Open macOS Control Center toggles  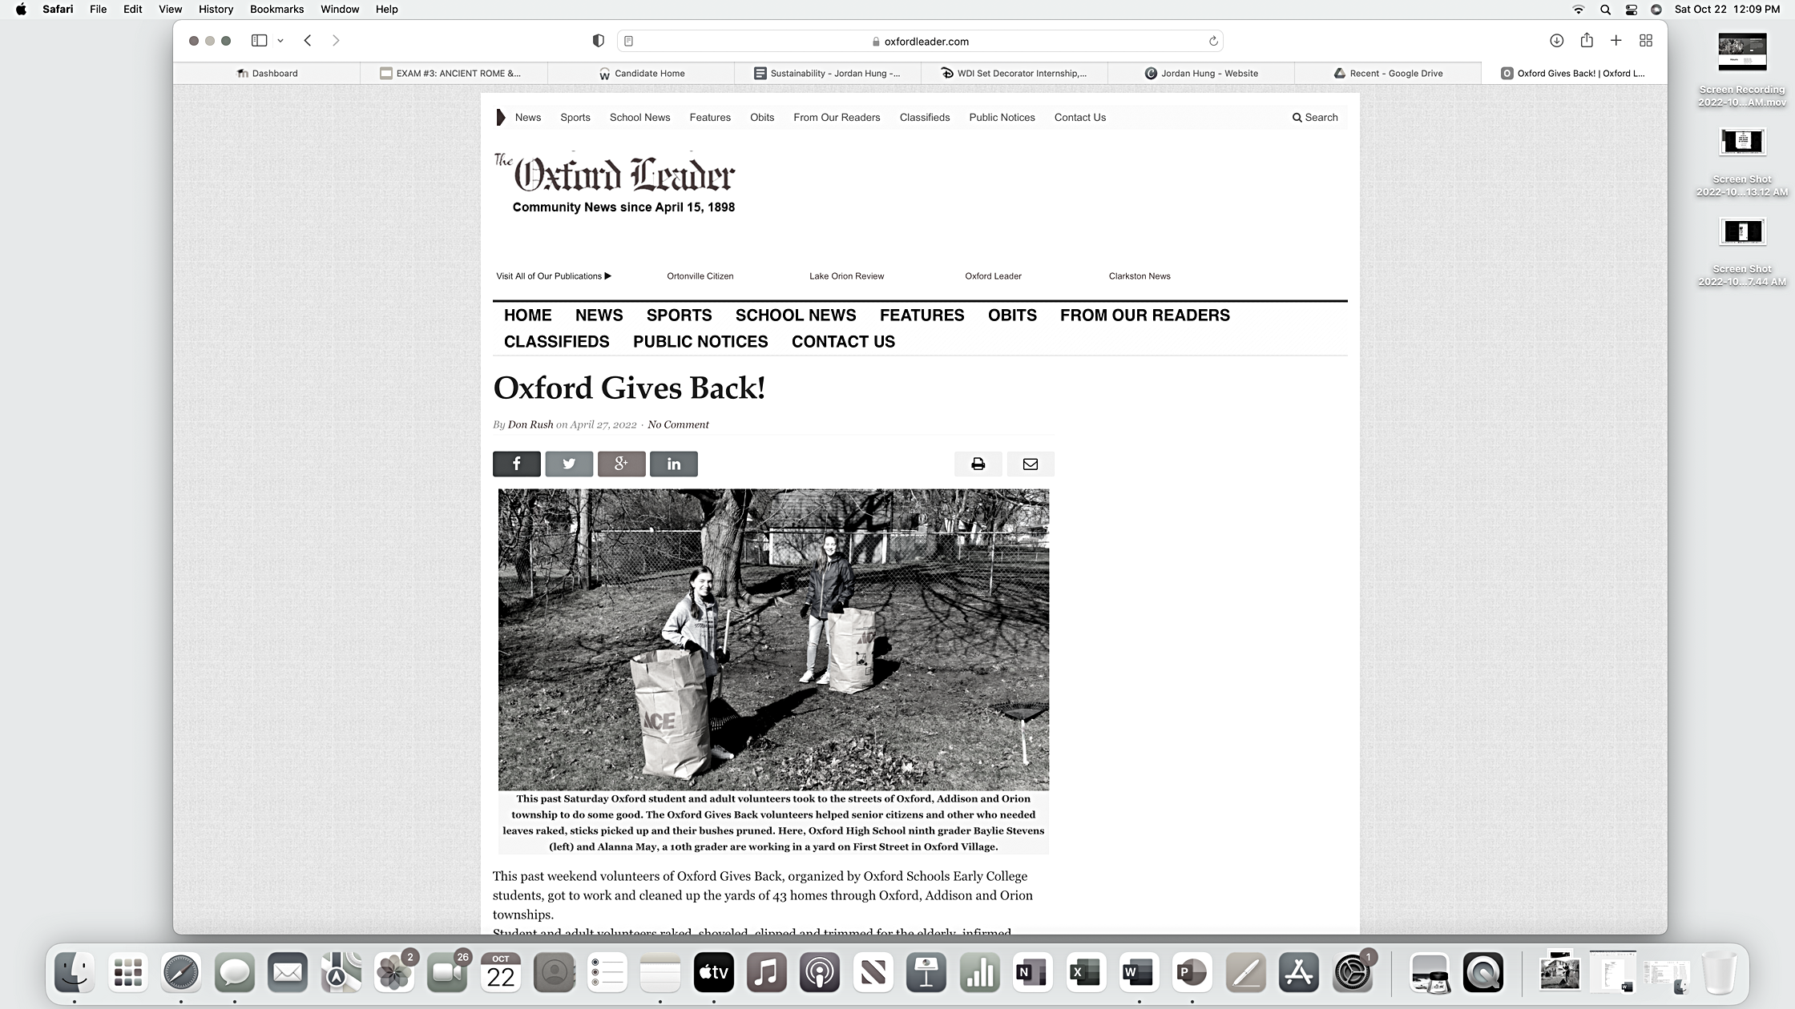click(x=1631, y=10)
